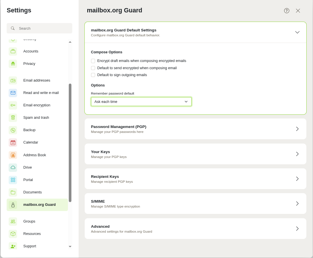This screenshot has height=258, width=313.
Task: Expand the S/MIME section
Action: (x=195, y=204)
